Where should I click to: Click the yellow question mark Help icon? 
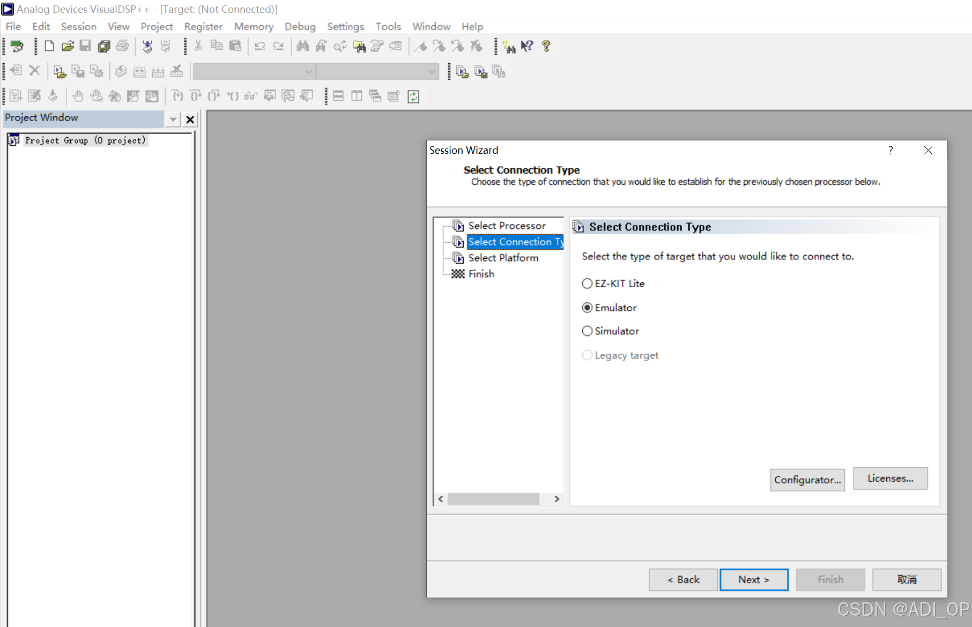coord(546,46)
